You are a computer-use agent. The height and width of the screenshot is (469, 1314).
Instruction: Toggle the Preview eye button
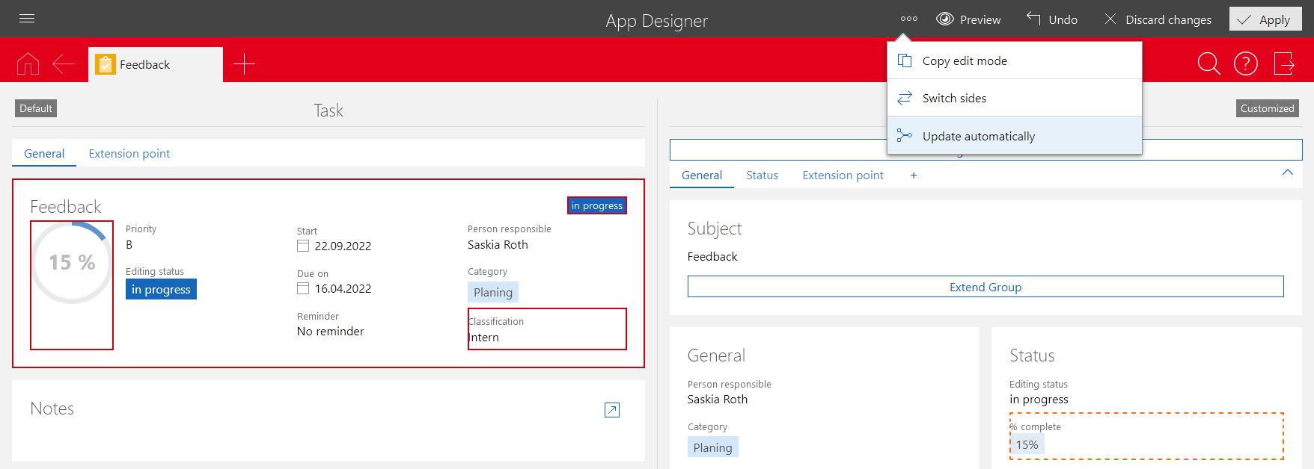pos(968,19)
